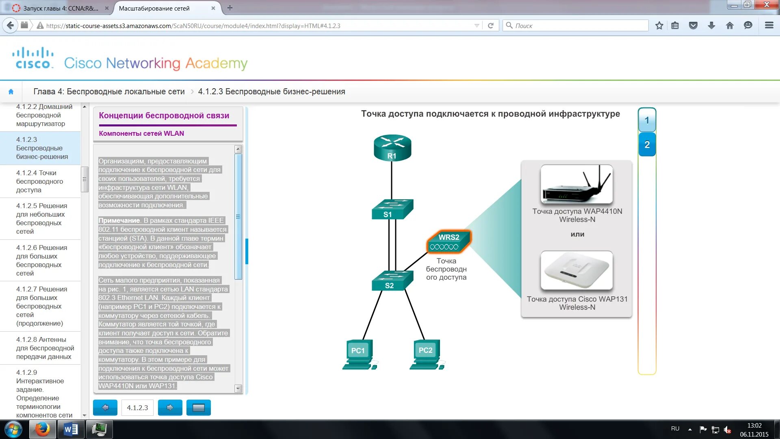This screenshot has height=439, width=780.
Task: Open Word from the taskbar
Action: point(71,429)
